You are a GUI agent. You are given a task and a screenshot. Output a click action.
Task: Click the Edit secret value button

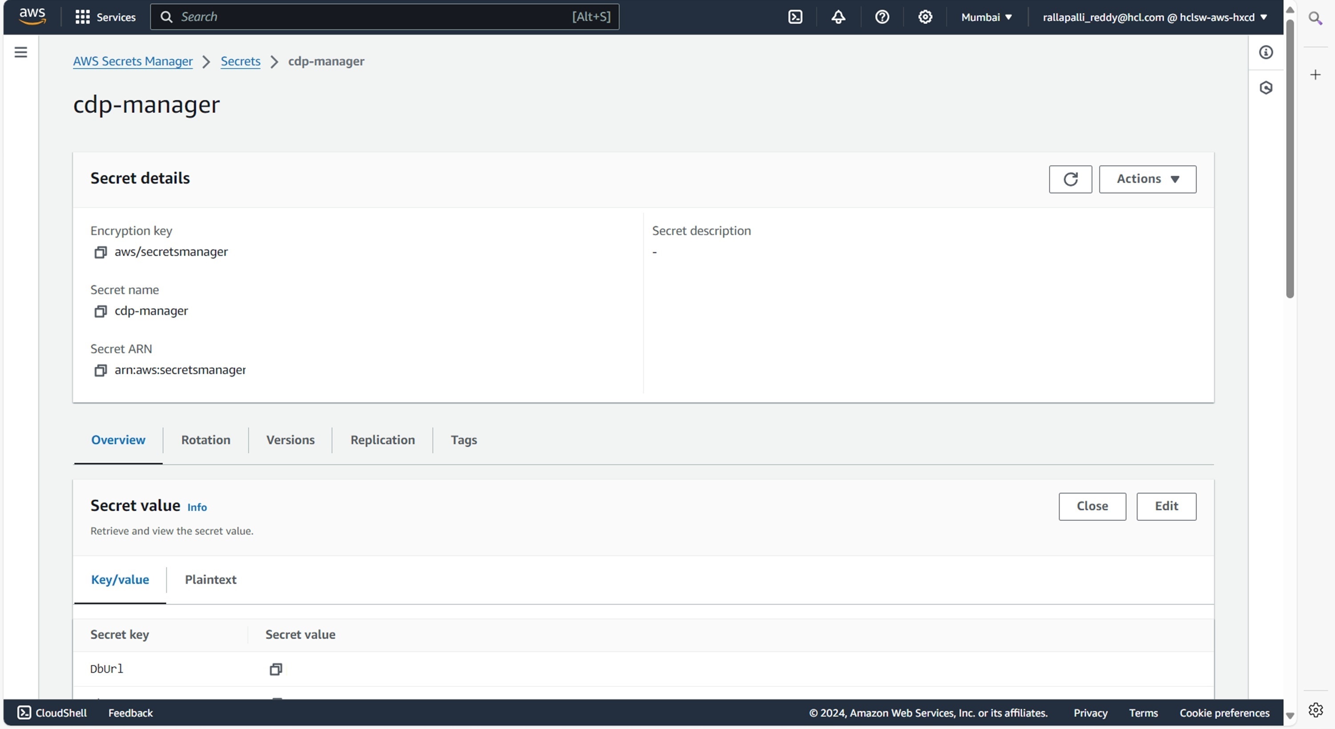pyautogui.click(x=1166, y=506)
